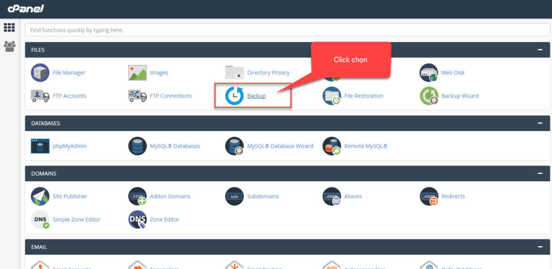Viewport: 552px width, 269px height.
Task: Click the Aliases icon
Action: pos(332,196)
